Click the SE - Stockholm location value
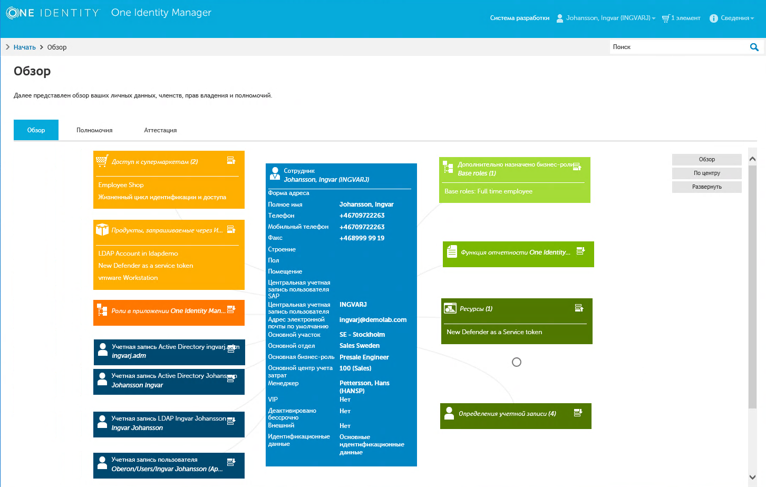Viewport: 766px width, 487px height. pos(362,335)
